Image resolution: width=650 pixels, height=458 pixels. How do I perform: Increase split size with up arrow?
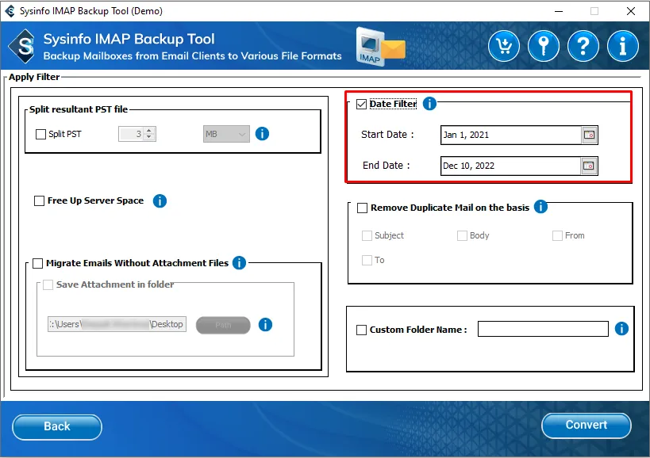click(149, 130)
